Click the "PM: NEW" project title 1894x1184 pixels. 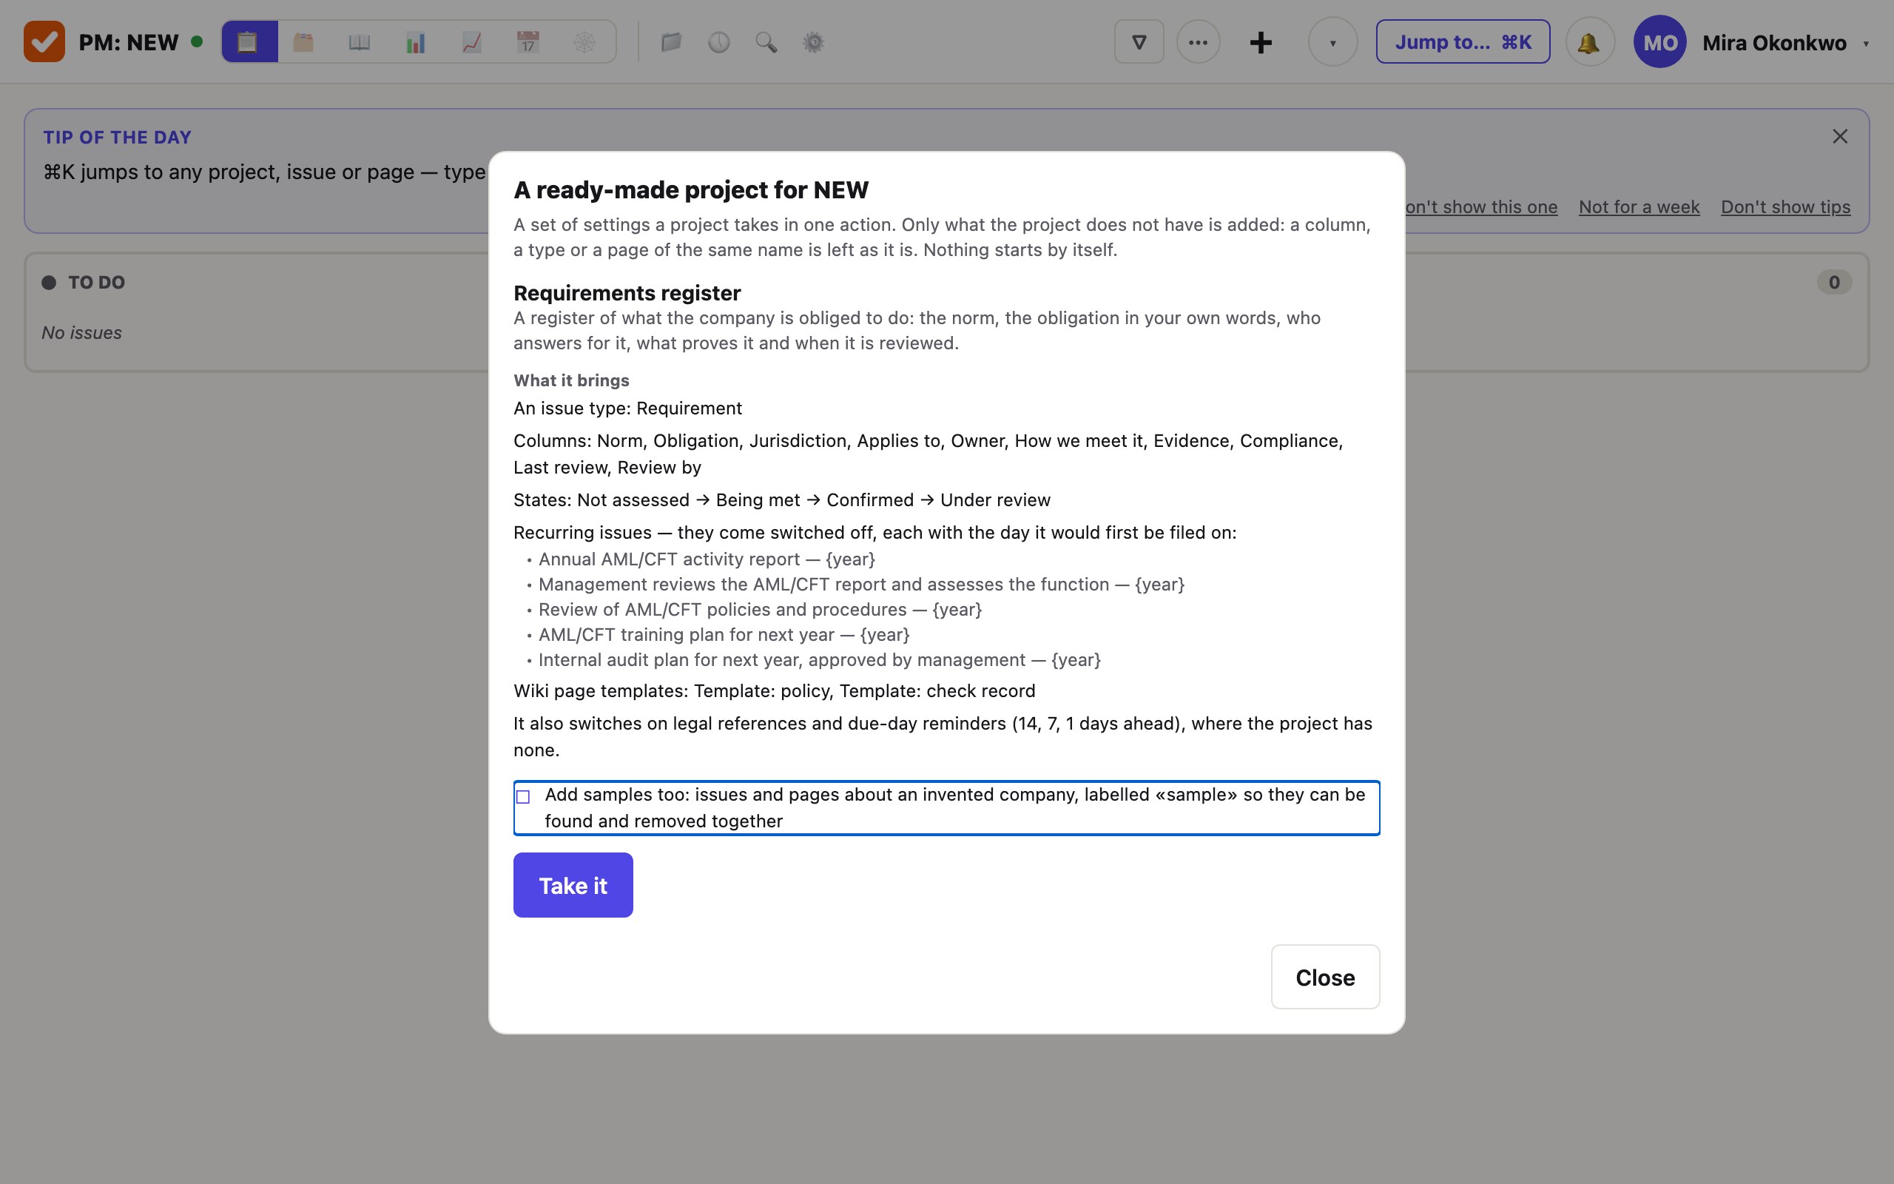(x=128, y=42)
